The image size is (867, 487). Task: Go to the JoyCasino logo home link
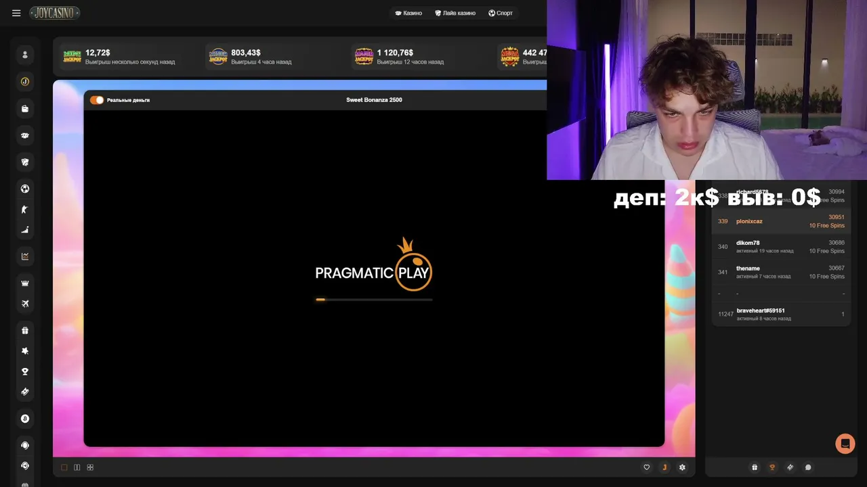[x=55, y=13]
